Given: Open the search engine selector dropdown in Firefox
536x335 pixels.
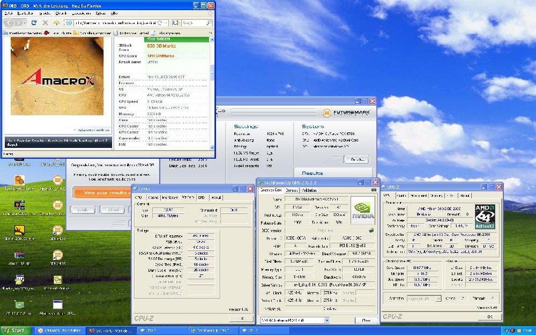Looking at the screenshot, I should pos(176,23).
